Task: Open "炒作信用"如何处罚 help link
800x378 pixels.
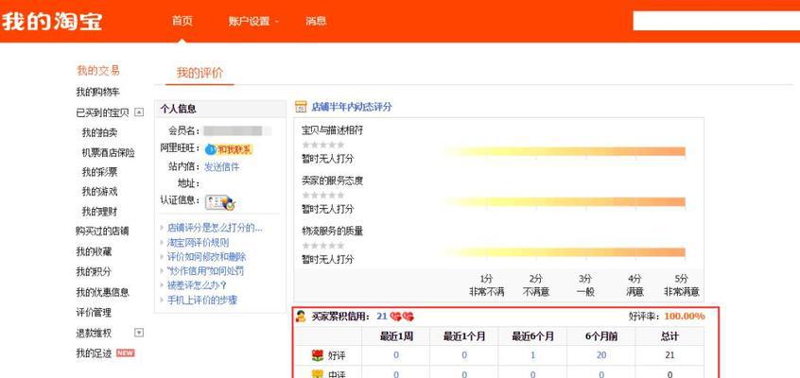Action: tap(205, 271)
